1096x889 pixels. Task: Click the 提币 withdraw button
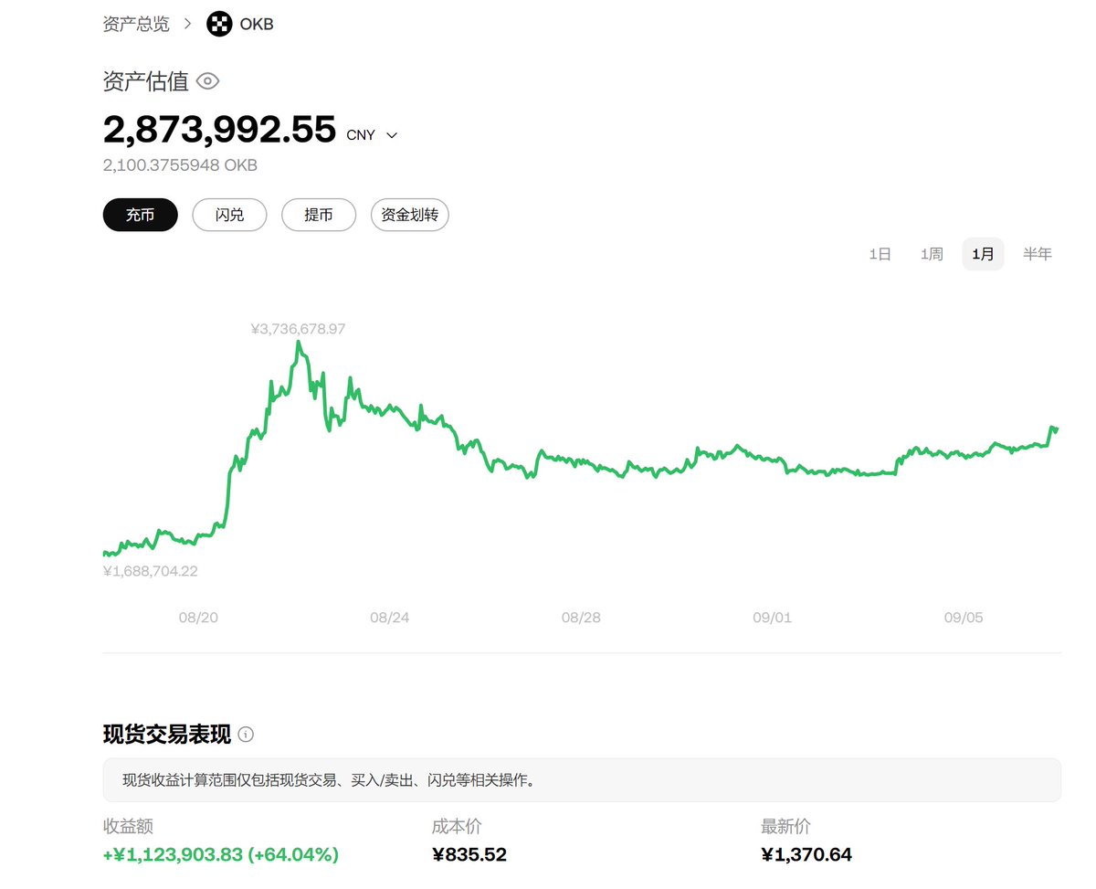click(318, 215)
